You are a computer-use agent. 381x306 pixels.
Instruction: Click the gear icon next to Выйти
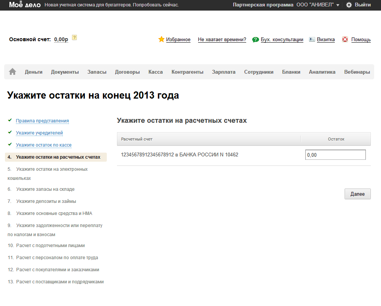pyautogui.click(x=349, y=5)
